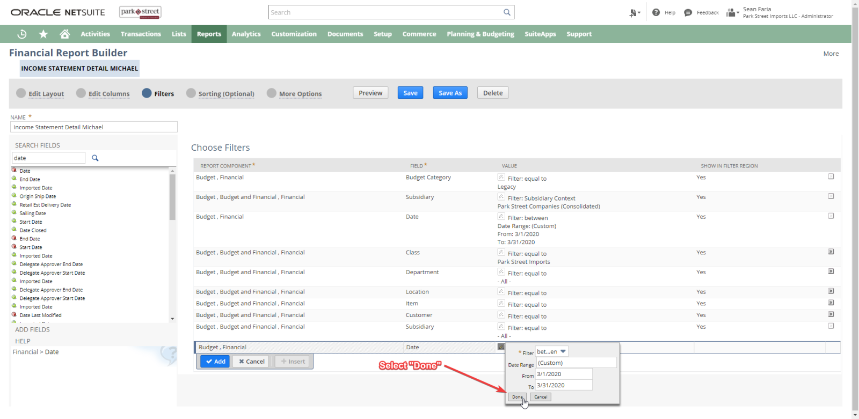Select 'Date Last Modified' in field list

click(x=40, y=315)
